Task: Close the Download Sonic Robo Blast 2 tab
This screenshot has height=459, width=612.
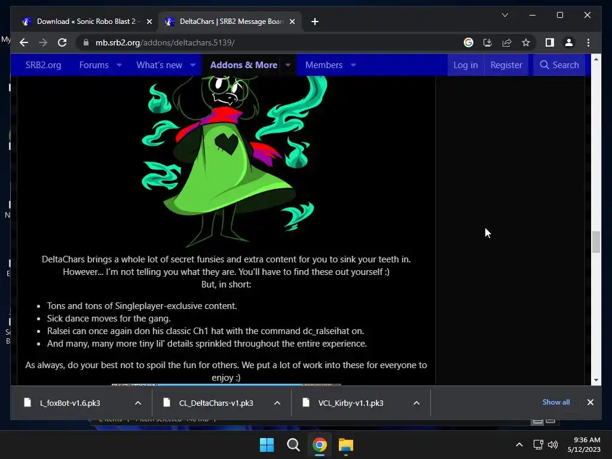Action: tap(149, 22)
